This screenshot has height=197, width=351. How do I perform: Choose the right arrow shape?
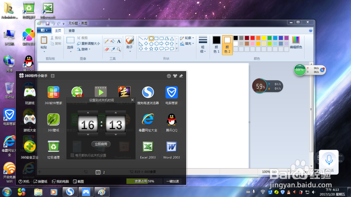[161, 43]
